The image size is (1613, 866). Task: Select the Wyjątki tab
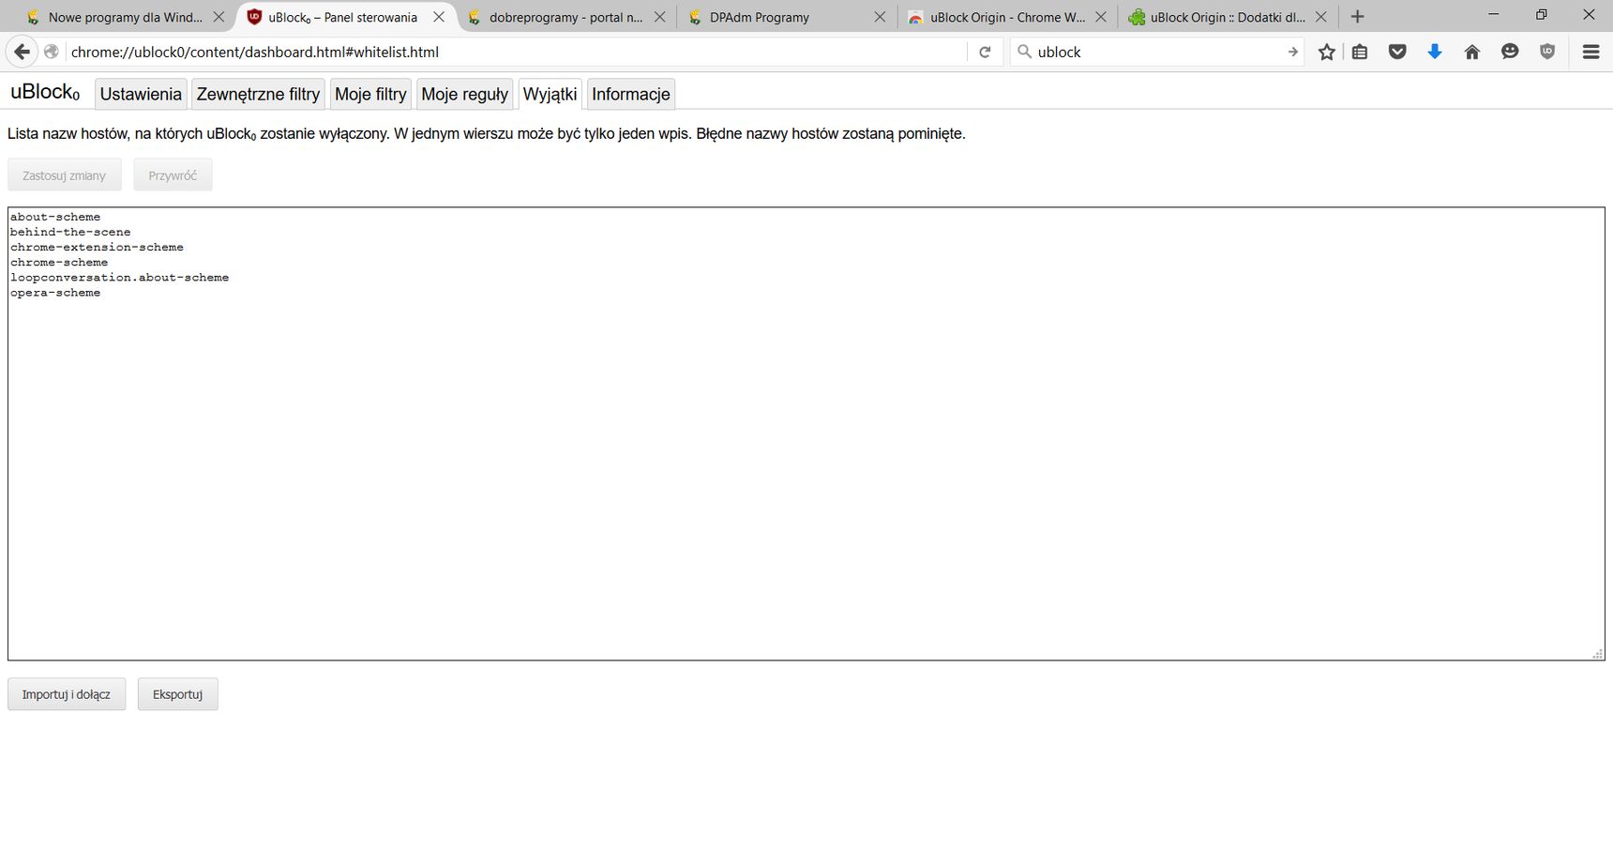[x=550, y=94]
